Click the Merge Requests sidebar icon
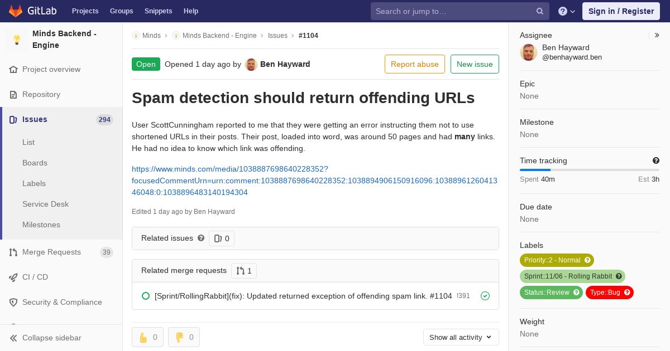This screenshot has width=670, height=351. coord(13,252)
